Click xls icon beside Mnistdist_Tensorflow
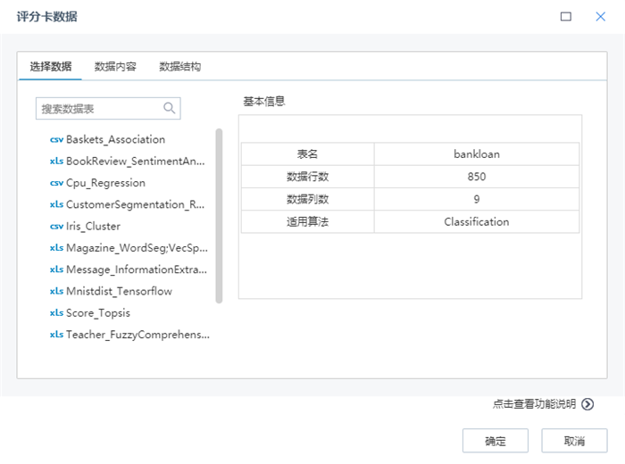 coord(56,292)
